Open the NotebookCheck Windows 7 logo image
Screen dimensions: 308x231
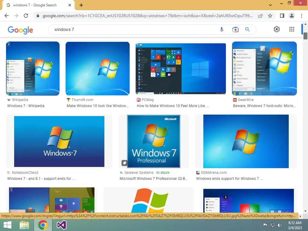(x=59, y=141)
